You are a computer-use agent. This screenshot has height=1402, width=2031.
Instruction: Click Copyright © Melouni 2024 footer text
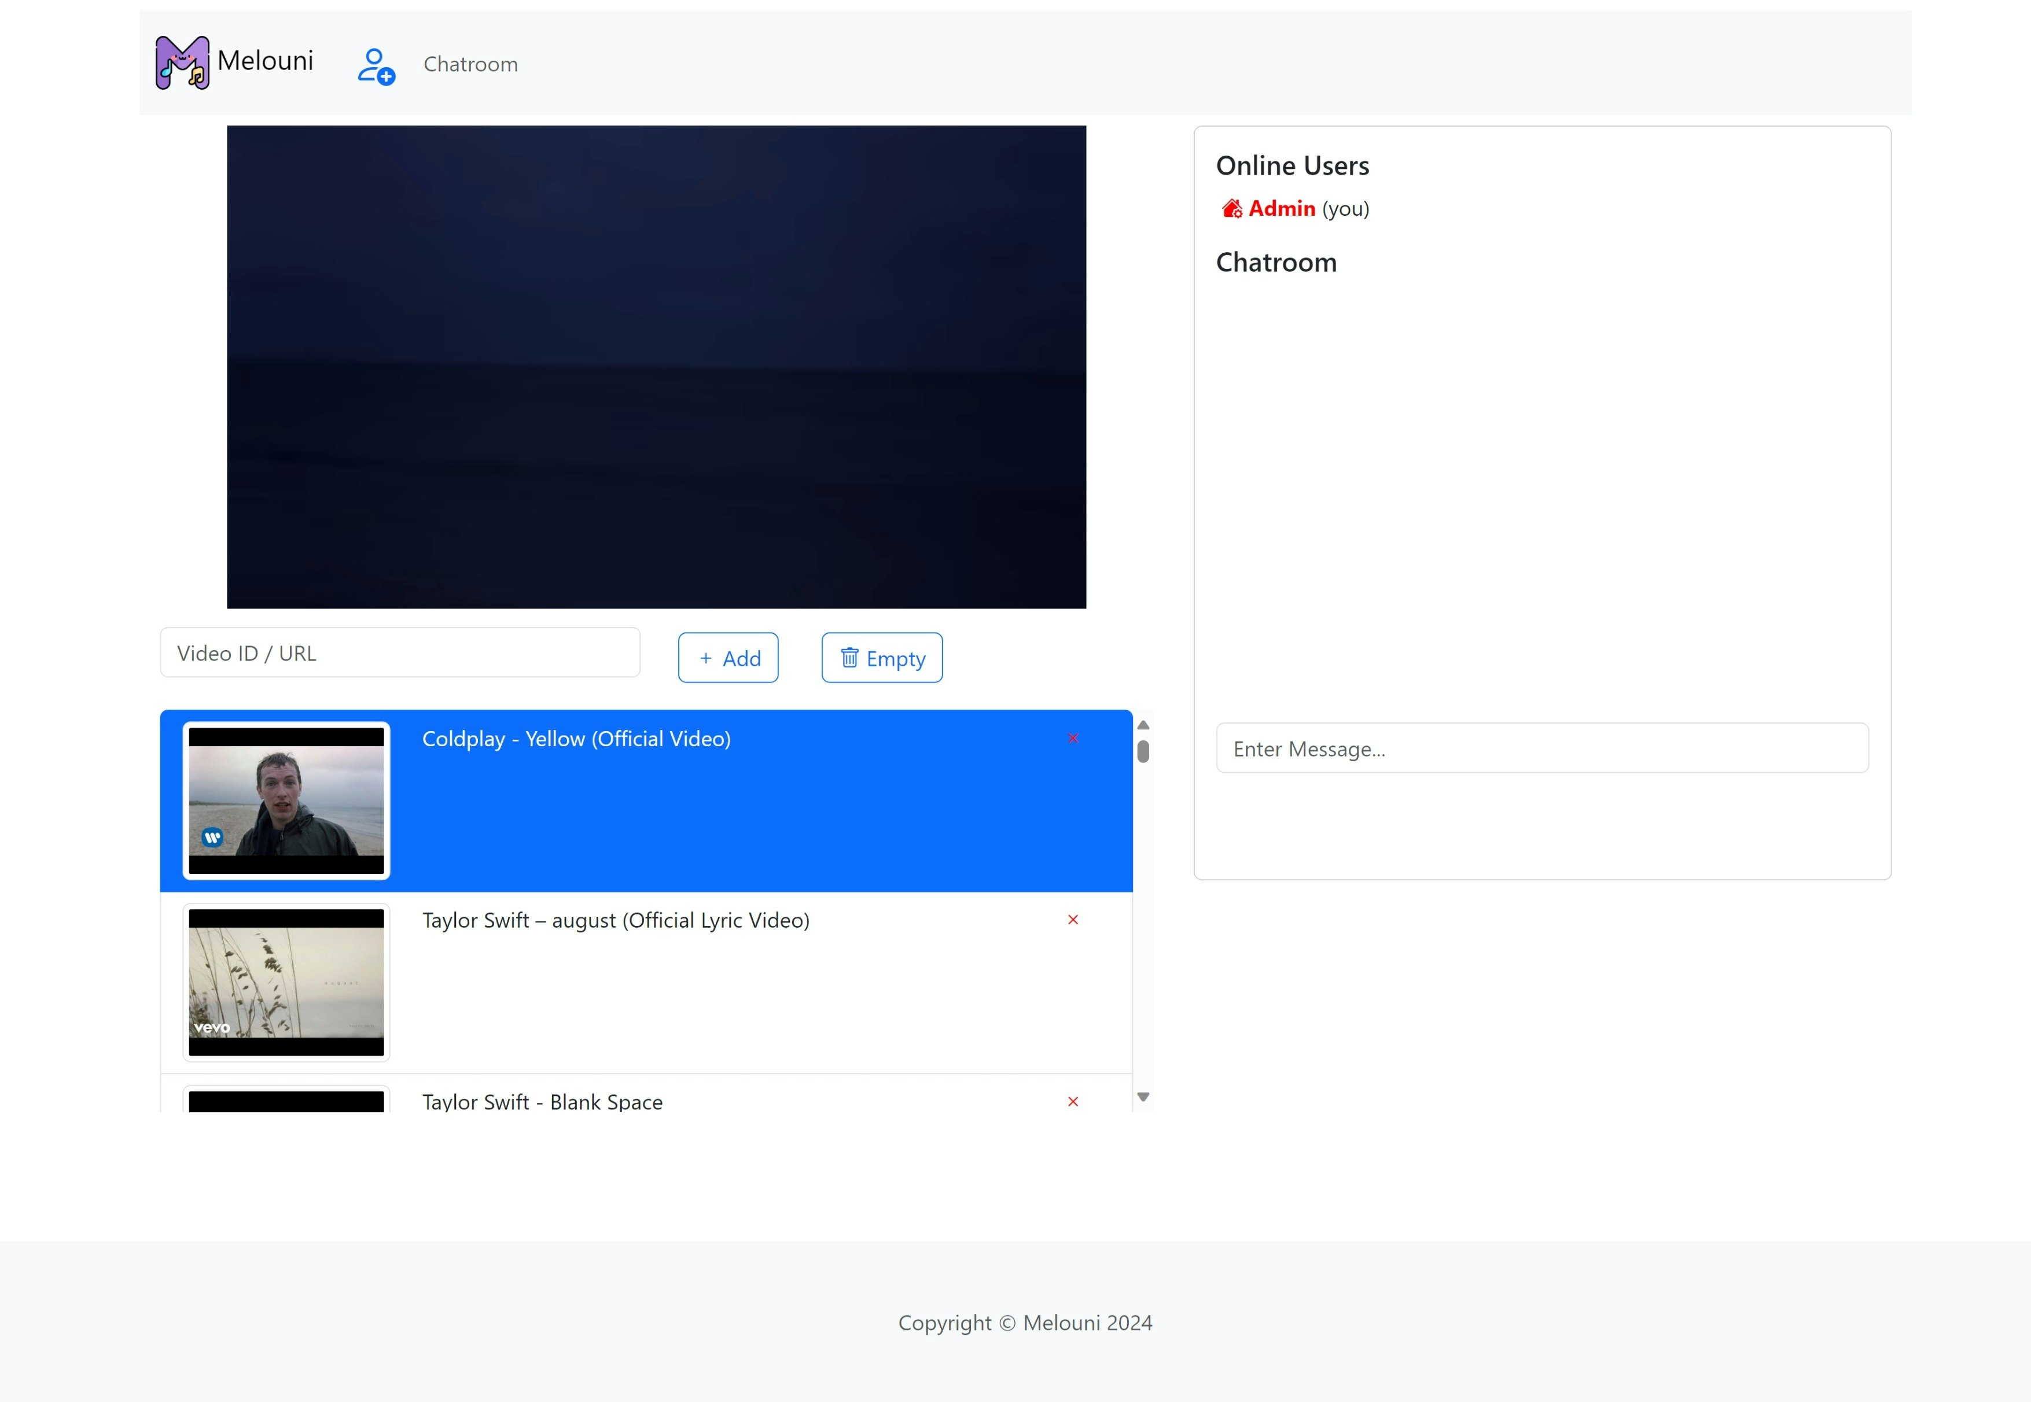(1025, 1323)
